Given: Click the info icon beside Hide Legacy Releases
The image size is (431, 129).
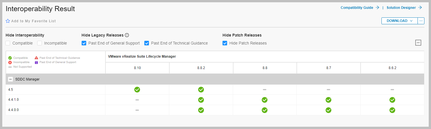Looking at the screenshot, I should click(x=127, y=35).
